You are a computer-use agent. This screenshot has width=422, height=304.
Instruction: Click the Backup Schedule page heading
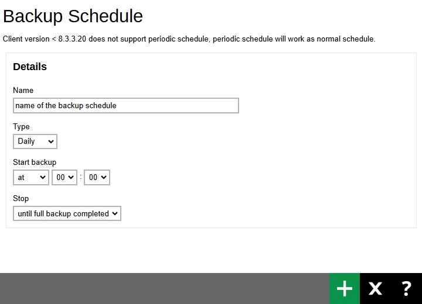(x=73, y=16)
